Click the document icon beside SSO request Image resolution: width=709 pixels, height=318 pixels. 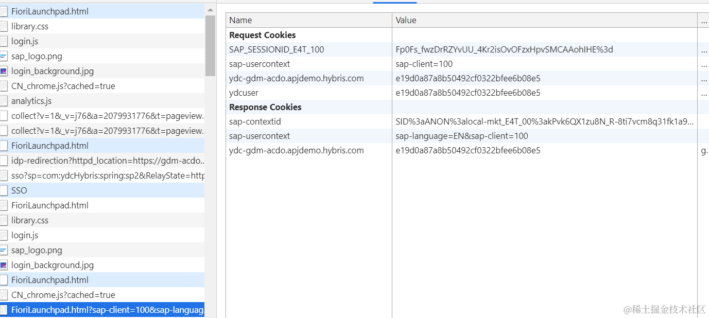4,190
